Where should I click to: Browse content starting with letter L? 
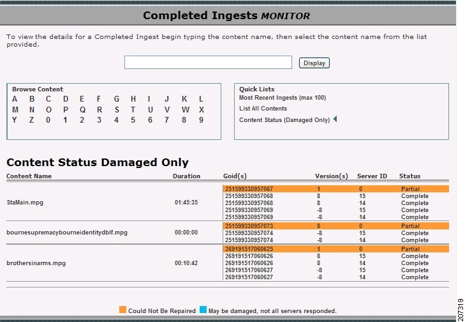[201, 99]
